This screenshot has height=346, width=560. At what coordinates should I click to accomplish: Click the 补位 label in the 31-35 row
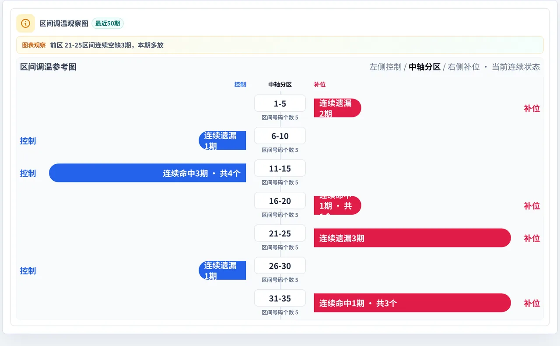(532, 303)
